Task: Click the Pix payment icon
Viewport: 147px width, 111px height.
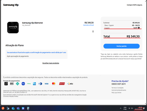Action: [x=18, y=84]
